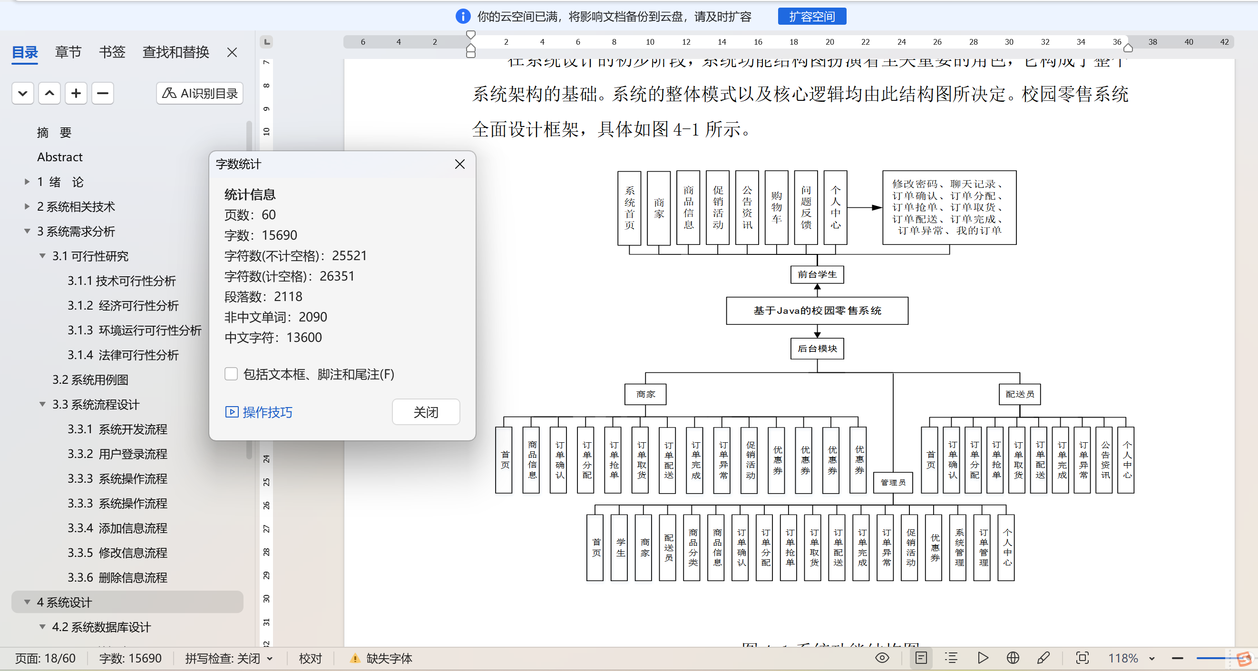The width and height of the screenshot is (1258, 671).
Task: Open the 118% zoom level dropdown
Action: pos(1152,658)
